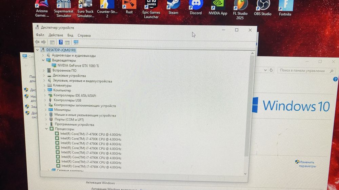Click the toolbar icon right of Help
Viewport: 339px width, 190px height.
tap(67, 43)
